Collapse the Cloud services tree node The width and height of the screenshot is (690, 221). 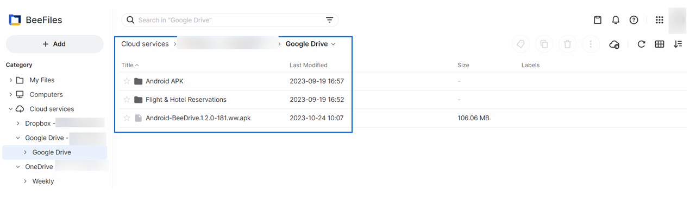[10, 109]
